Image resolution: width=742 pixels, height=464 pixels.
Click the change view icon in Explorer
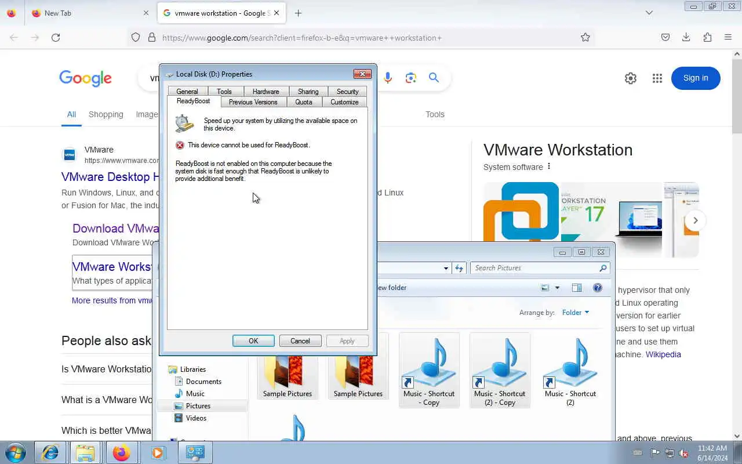point(545,288)
